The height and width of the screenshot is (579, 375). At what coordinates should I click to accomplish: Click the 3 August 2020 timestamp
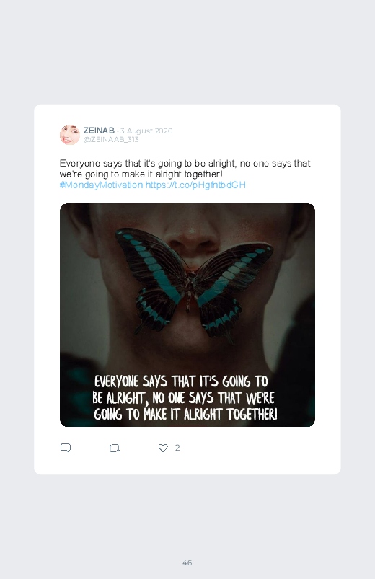[146, 131]
